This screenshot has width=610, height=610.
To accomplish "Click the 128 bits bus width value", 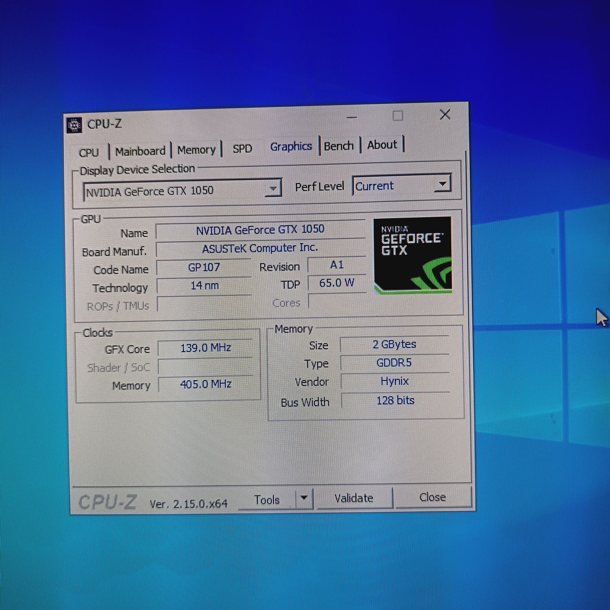I will (x=395, y=401).
